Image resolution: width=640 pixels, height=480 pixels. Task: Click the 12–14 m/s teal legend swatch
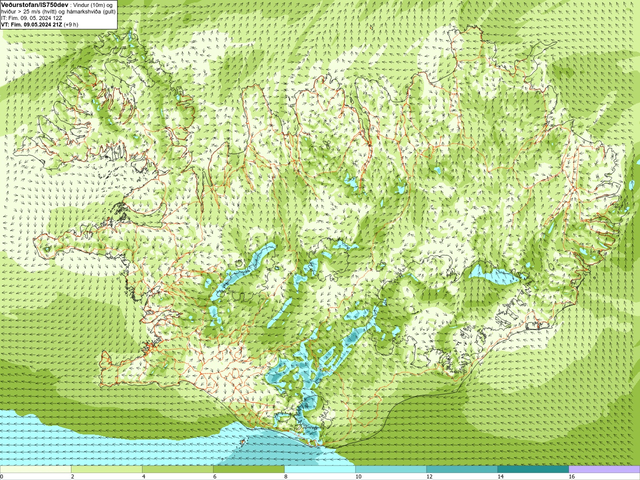[462, 469]
